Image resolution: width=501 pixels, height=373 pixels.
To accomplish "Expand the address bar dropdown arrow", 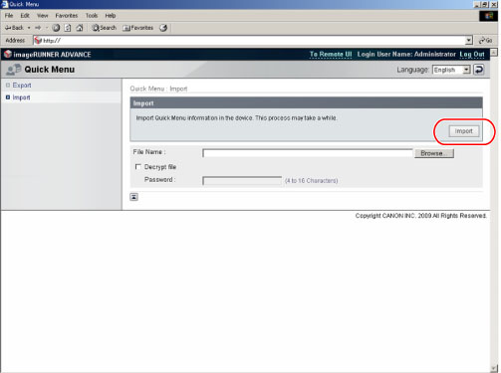I will point(468,41).
